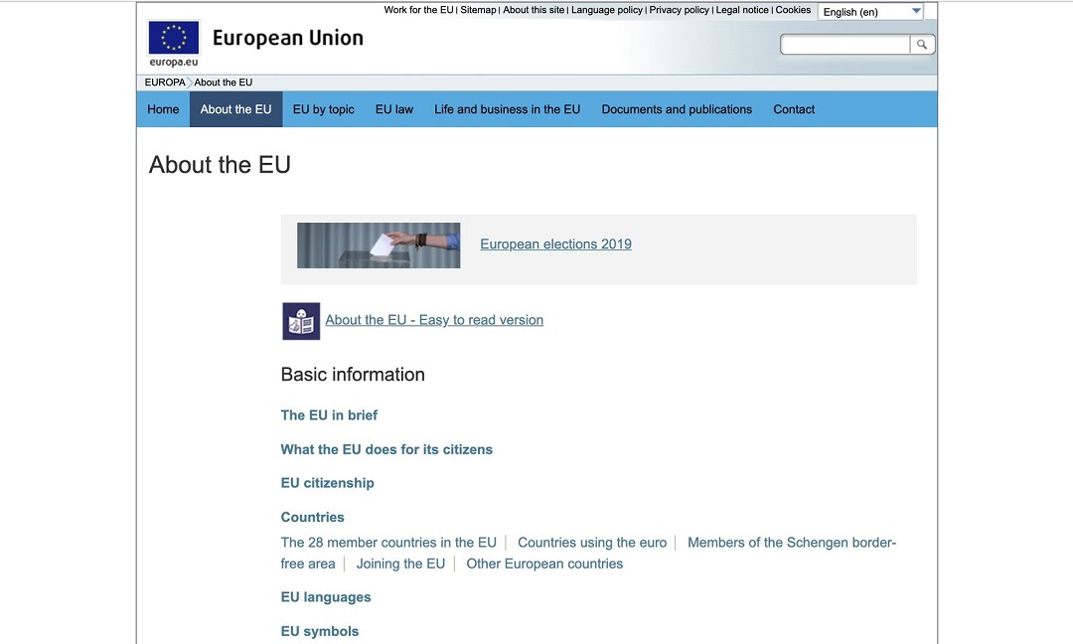1073x644 pixels.
Task: Open the Legal notice link
Action: click(742, 10)
